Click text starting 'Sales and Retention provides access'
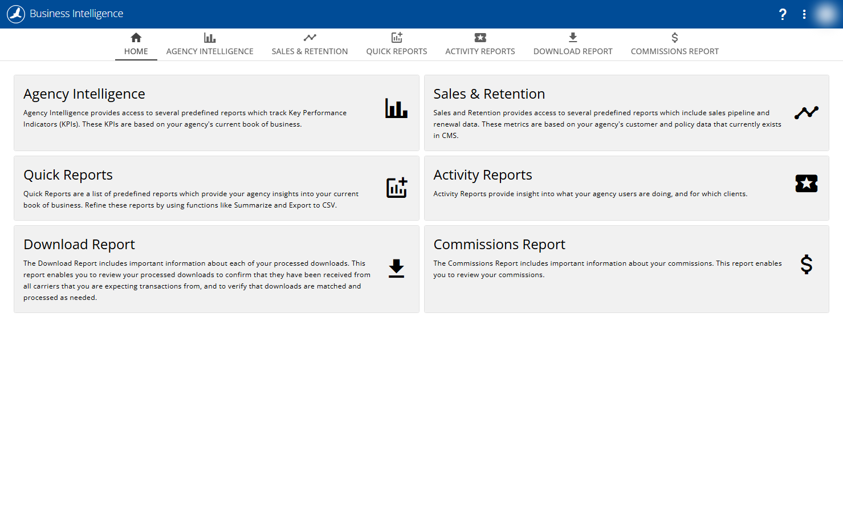 [607, 124]
